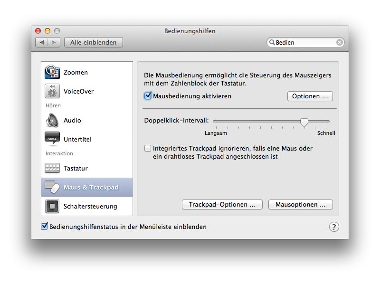Image resolution: width=380 pixels, height=285 pixels.
Task: Open the Audio label in the sidebar
Action: [x=72, y=120]
